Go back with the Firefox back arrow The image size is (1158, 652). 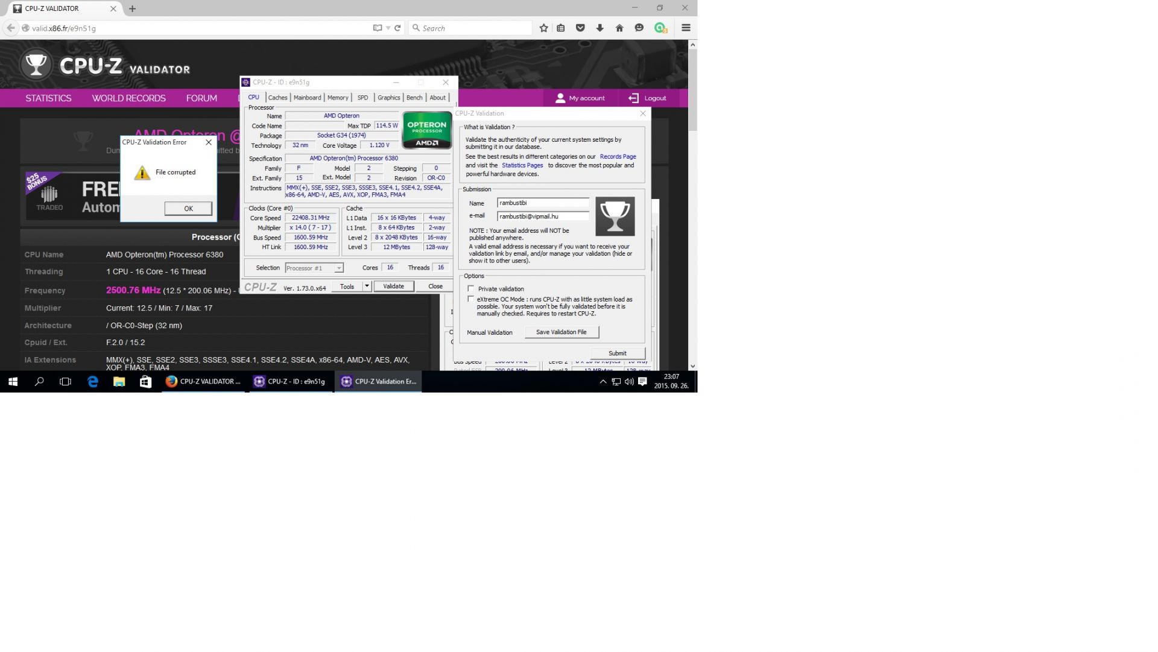(x=10, y=28)
